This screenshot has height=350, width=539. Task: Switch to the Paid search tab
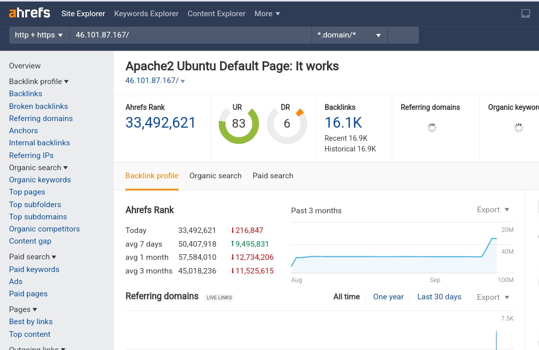point(273,176)
